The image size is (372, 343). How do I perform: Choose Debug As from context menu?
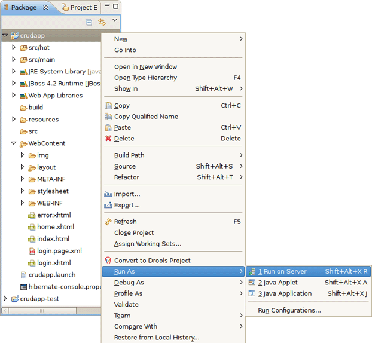[129, 283]
